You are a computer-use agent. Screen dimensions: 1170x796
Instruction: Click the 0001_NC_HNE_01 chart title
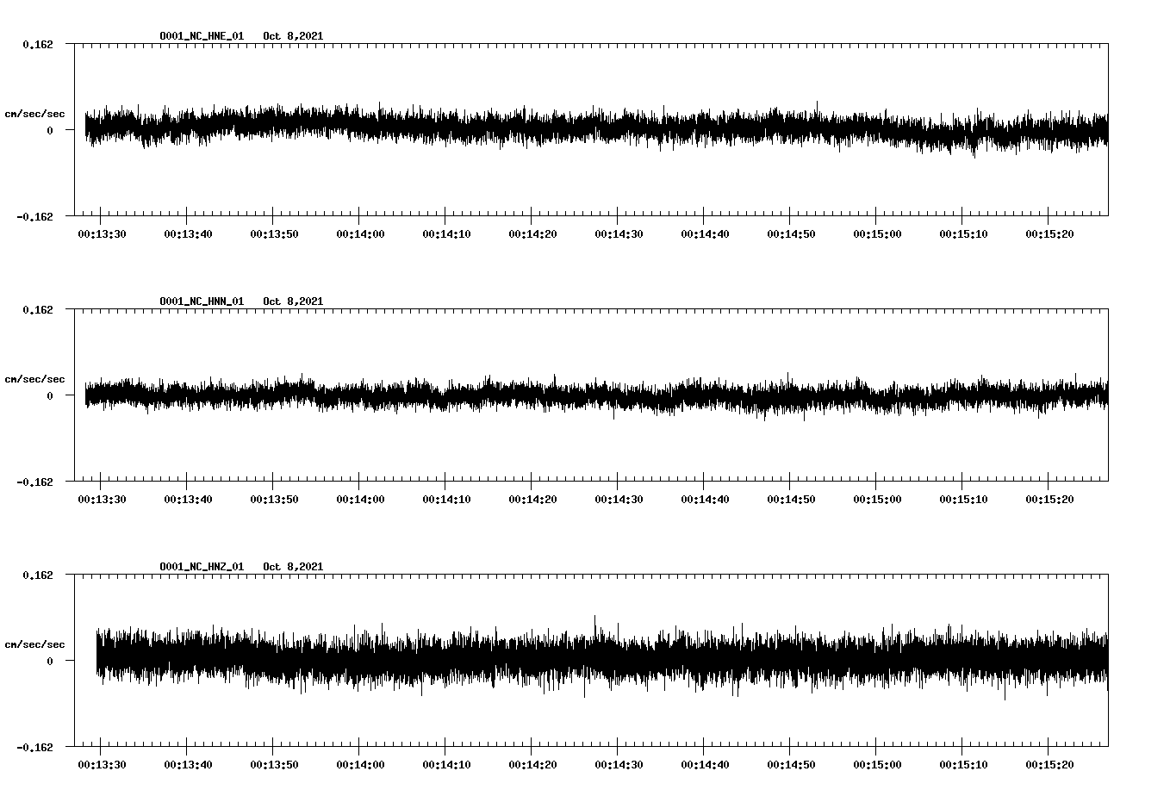point(202,36)
